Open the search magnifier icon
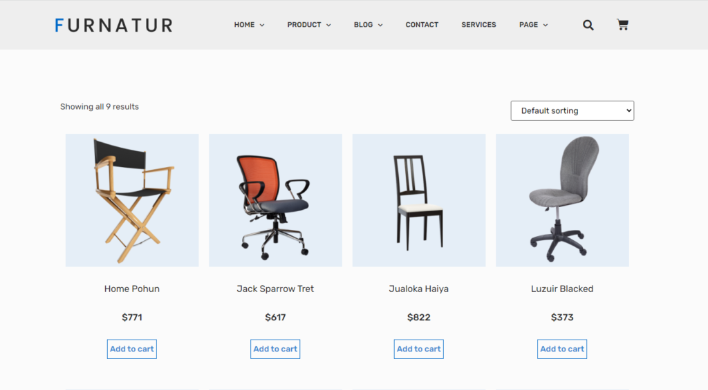The height and width of the screenshot is (390, 708). click(588, 25)
